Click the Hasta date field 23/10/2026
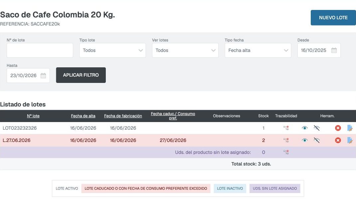Image resolution: width=356 pixels, height=199 pixels. click(x=28, y=75)
